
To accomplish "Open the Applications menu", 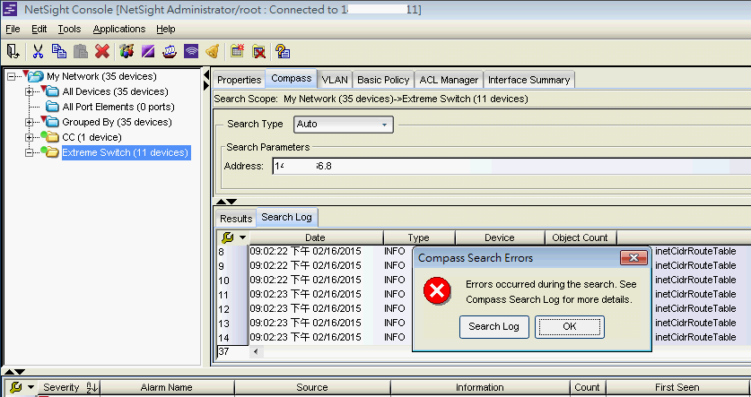I will coord(119,29).
